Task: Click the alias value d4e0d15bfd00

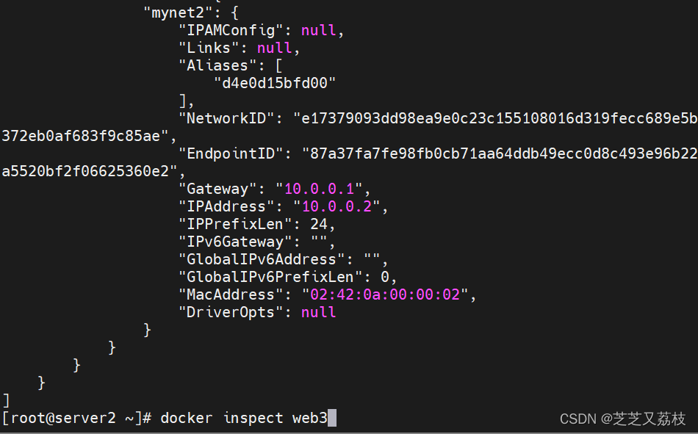Action: tap(275, 84)
